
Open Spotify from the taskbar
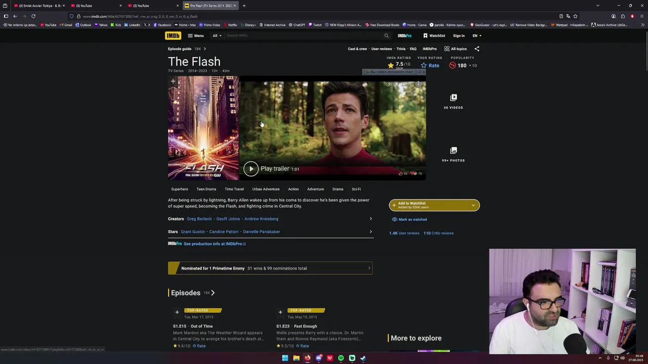click(341, 358)
